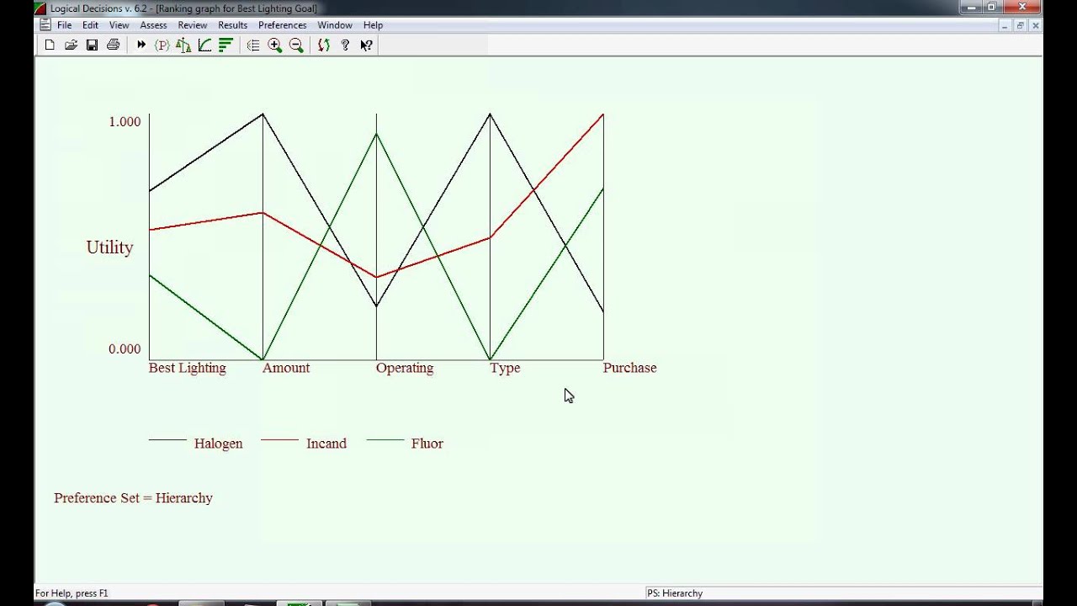Viewport: 1077px width, 606px height.
Task: Click the double-arrow fast forward icon
Action: (141, 45)
